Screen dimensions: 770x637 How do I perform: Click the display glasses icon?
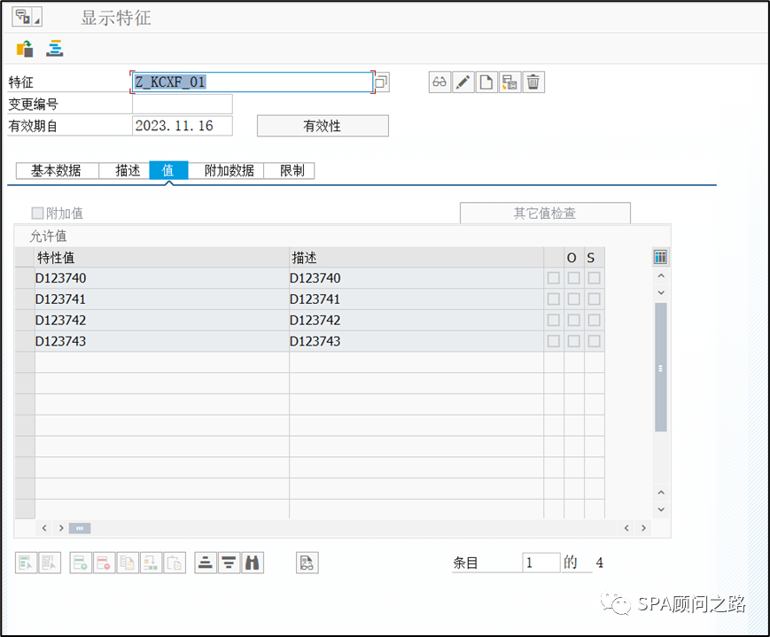tap(439, 82)
